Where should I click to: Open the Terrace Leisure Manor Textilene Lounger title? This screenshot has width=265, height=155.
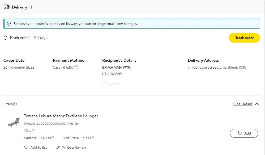point(61,116)
